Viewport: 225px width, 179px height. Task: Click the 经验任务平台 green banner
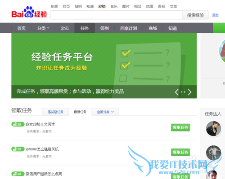(104, 65)
